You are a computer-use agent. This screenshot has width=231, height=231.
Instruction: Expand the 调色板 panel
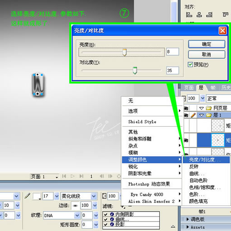point(188,219)
